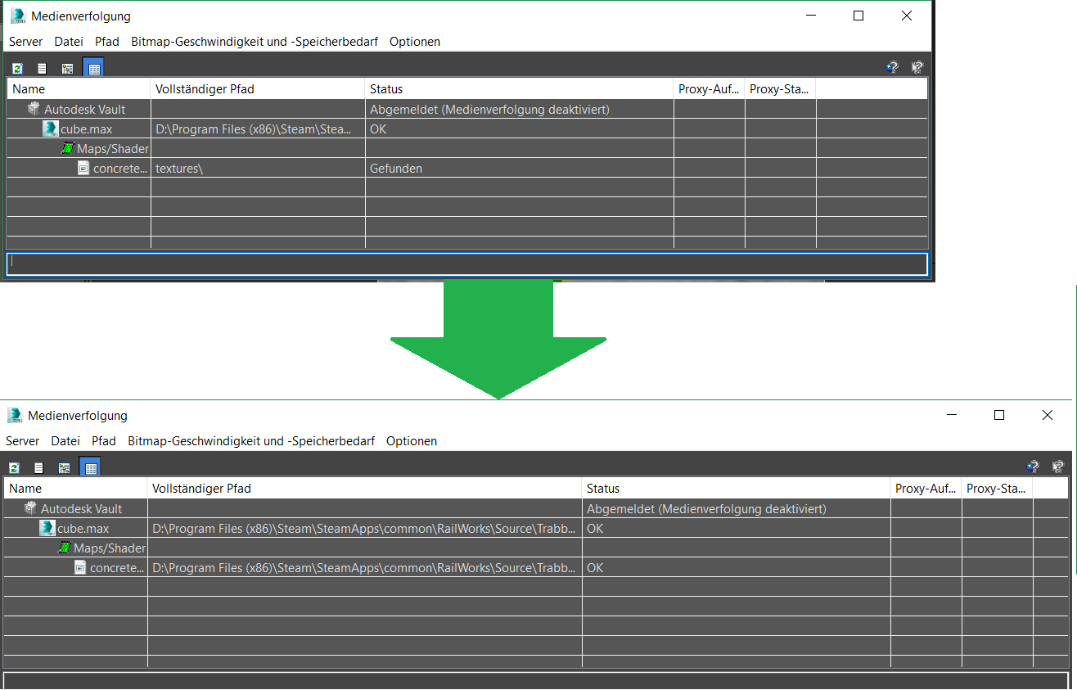This screenshot has width=1077, height=690.
Task: Open Bitmap-Geschwindigkeit und -Speicherbedarf menu in lower window
Action: [250, 441]
